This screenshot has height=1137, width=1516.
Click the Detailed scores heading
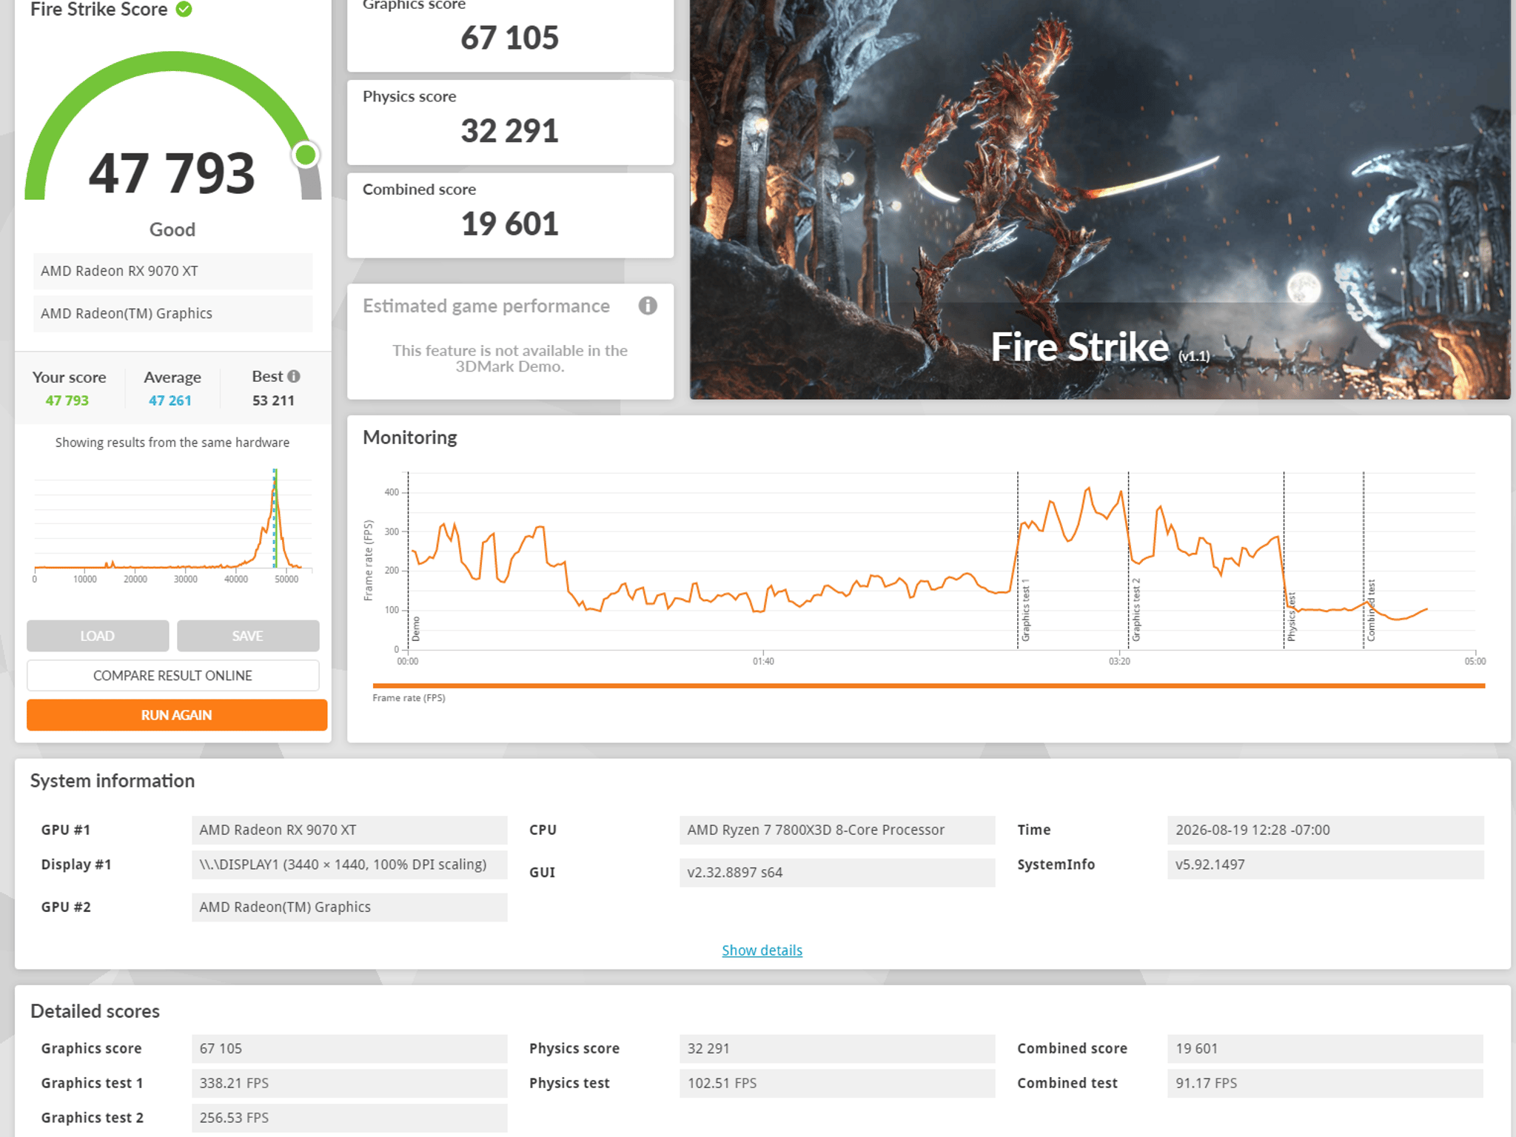click(95, 1011)
